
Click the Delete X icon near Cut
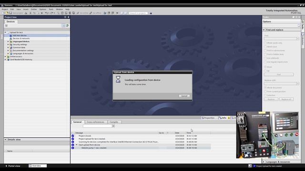41,13
